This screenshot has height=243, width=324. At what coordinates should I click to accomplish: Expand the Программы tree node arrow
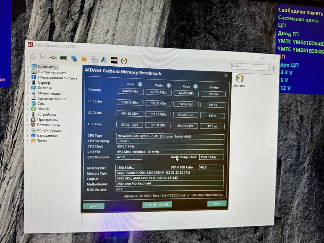27,120
